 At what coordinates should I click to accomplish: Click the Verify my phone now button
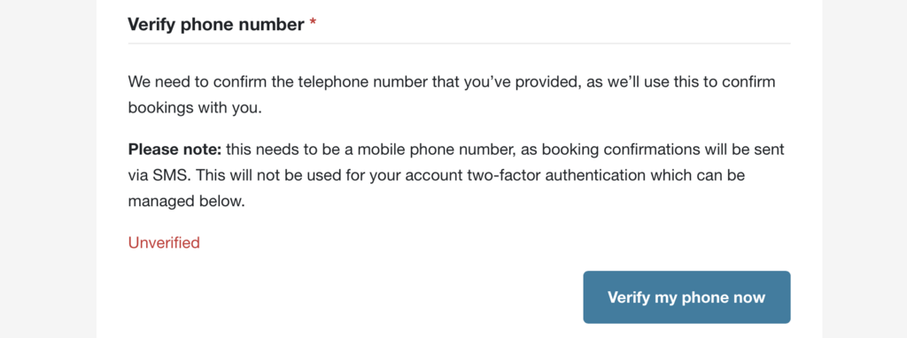[686, 297]
